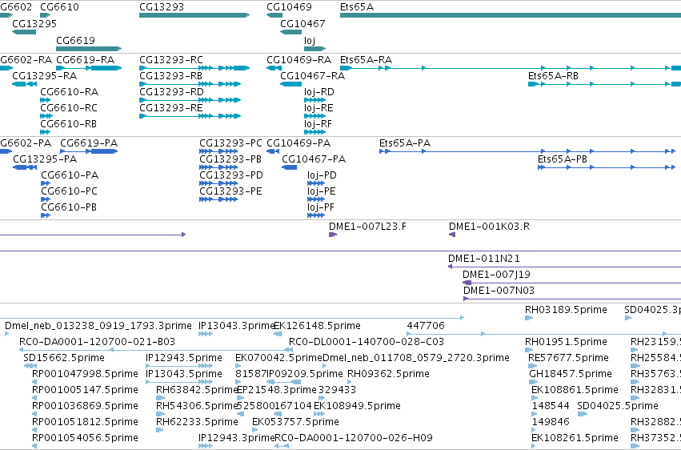Select the EK108949.5prime EST label
Screen dimensions: 681x450
coord(358,406)
